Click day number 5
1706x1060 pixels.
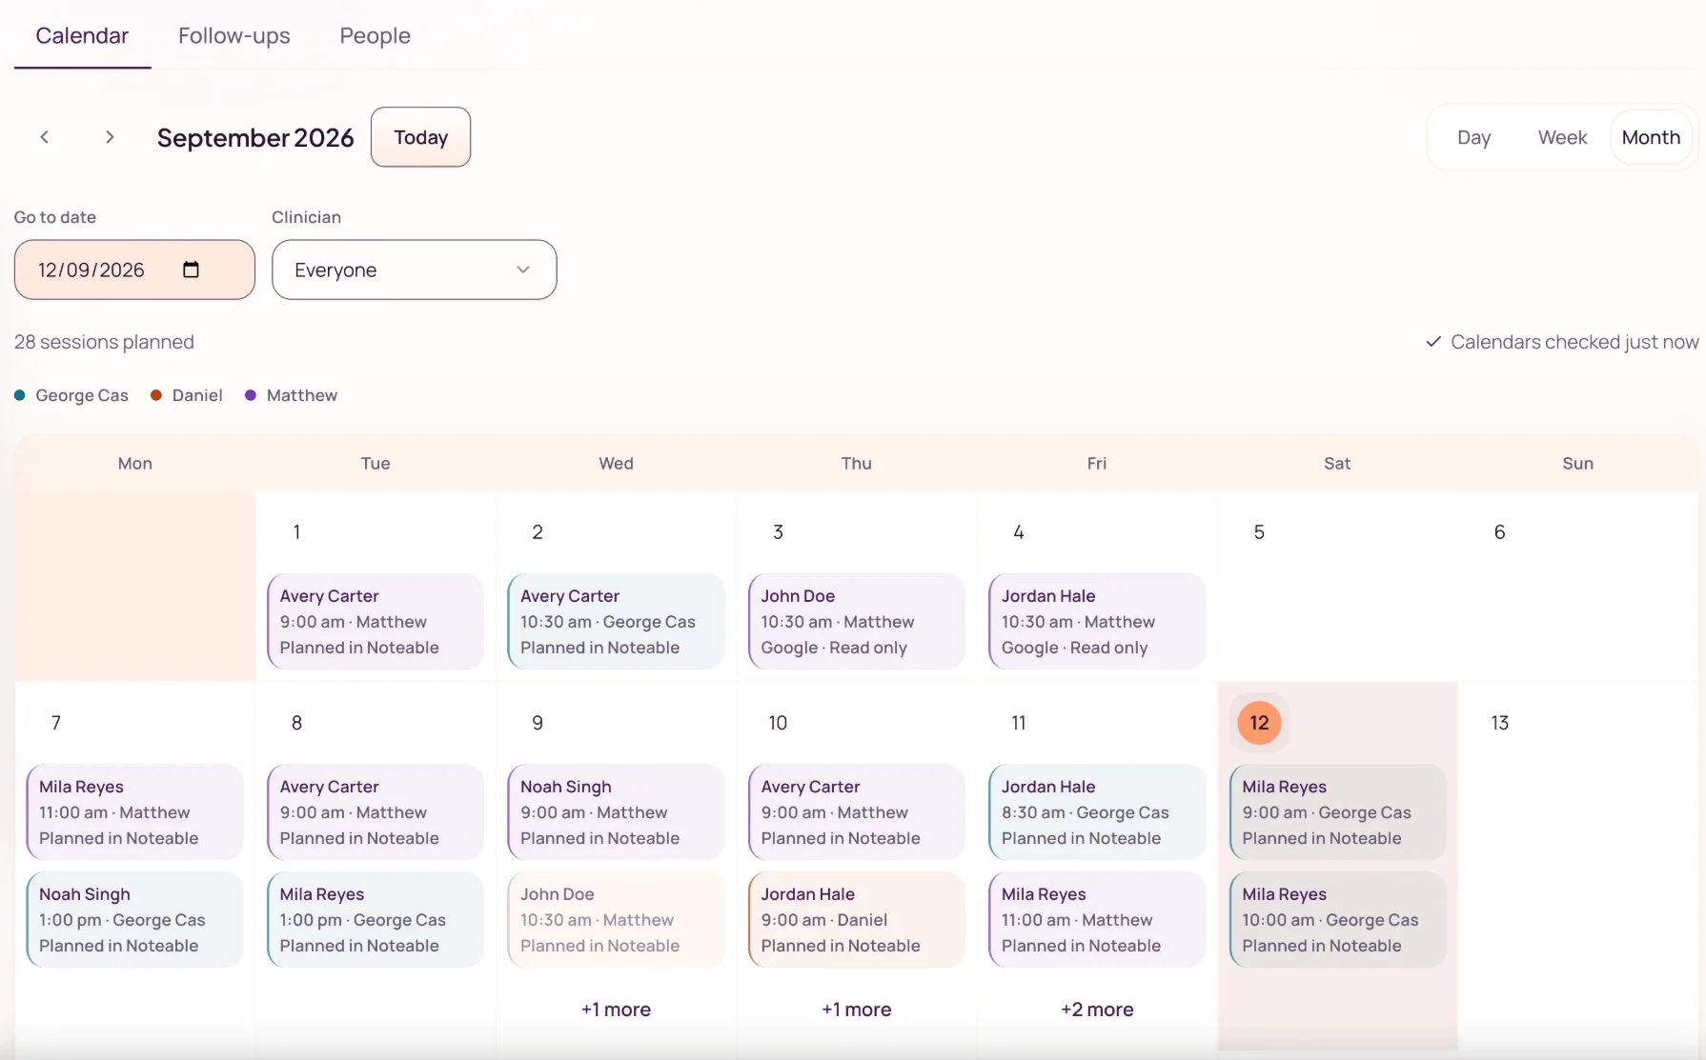coord(1259,532)
